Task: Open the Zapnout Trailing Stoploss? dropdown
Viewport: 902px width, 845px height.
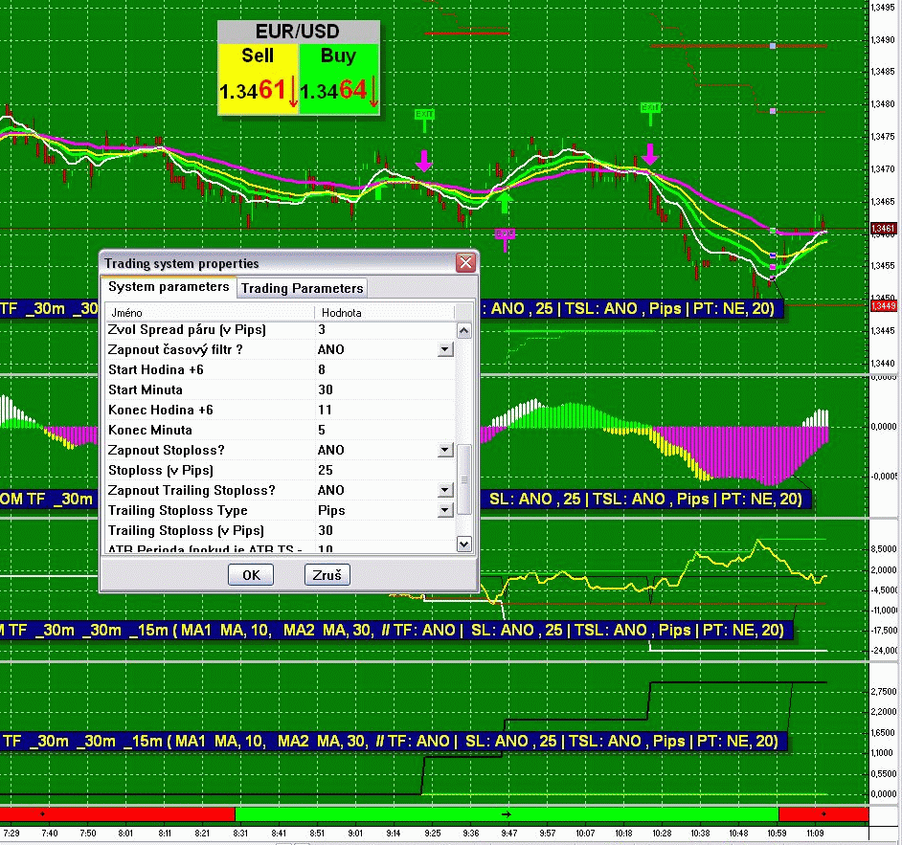Action: point(444,491)
